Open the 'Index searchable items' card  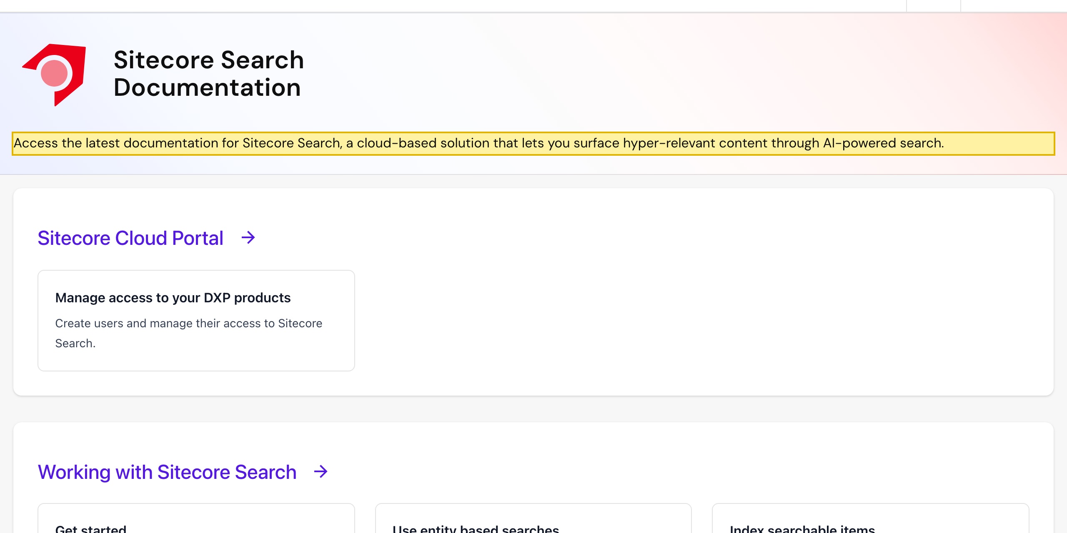tap(871, 518)
